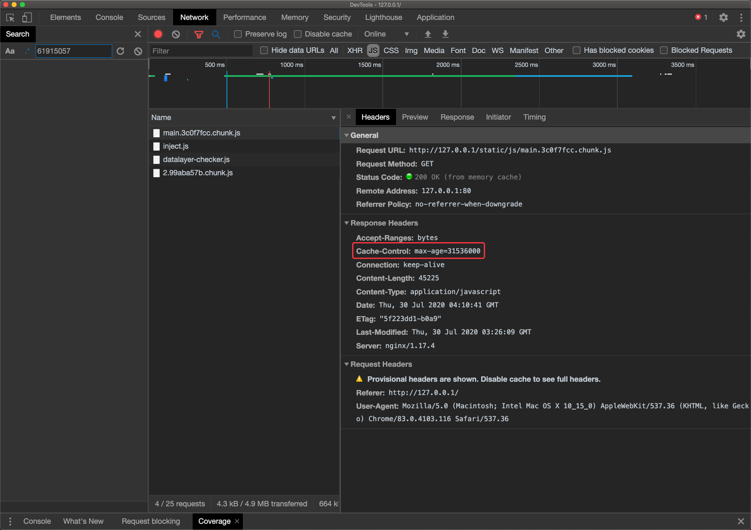This screenshot has height=530, width=751.
Task: Stop recording the network log
Action: pos(158,34)
